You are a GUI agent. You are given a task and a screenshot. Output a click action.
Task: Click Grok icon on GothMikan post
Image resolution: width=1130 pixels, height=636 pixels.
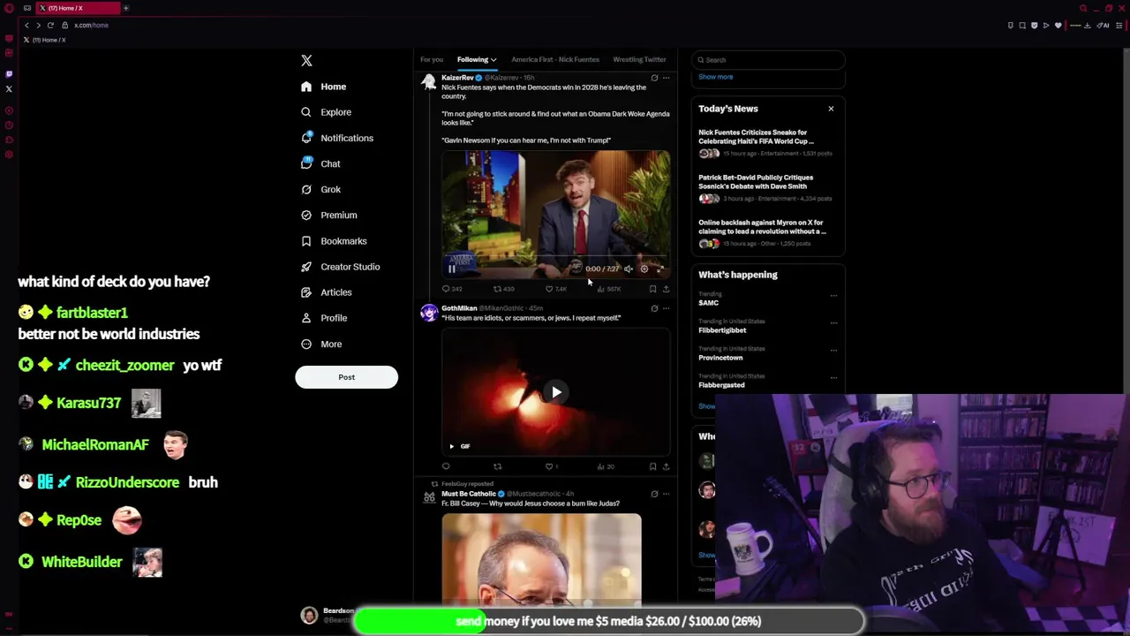click(x=654, y=308)
